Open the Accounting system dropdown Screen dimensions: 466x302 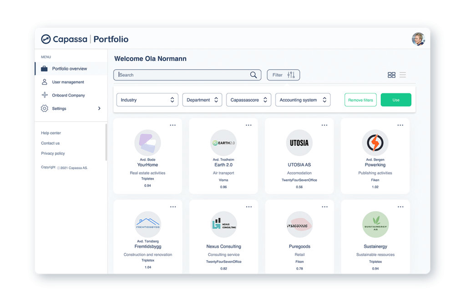tap(303, 100)
